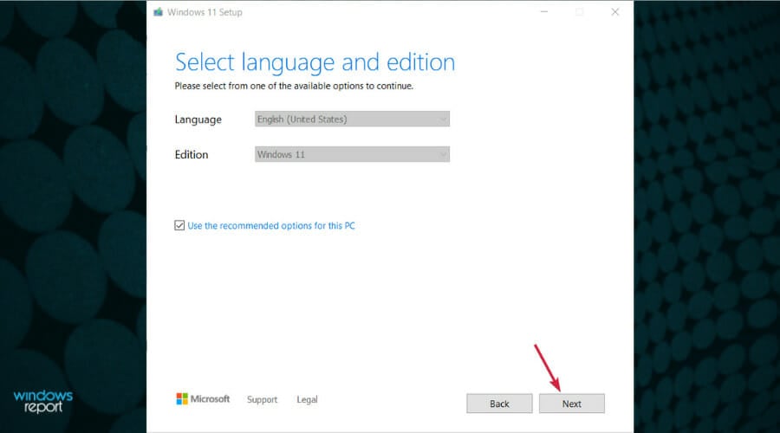780x433 pixels.
Task: Go to the previous step with Back
Action: click(x=499, y=404)
